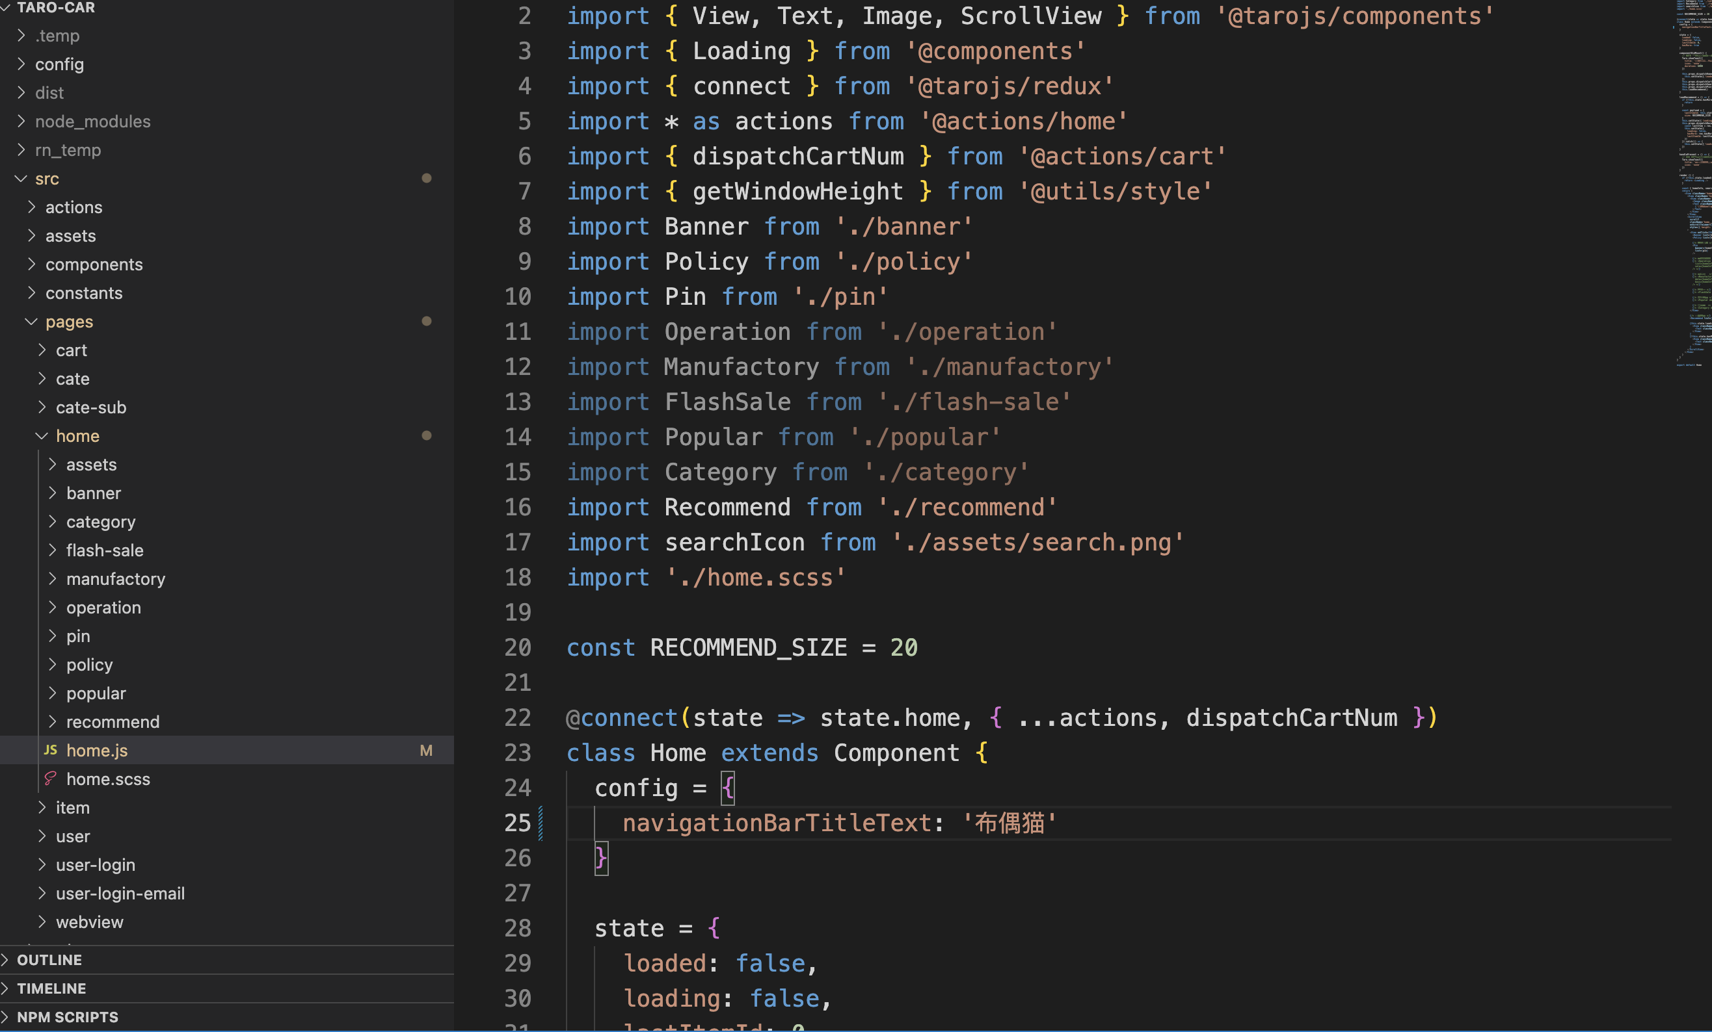Click the navigationBarTitleText property
This screenshot has height=1032, width=1712.
pyautogui.click(x=776, y=823)
